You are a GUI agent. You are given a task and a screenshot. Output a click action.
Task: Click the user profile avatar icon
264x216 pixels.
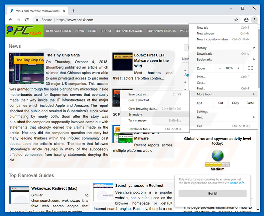(x=246, y=20)
